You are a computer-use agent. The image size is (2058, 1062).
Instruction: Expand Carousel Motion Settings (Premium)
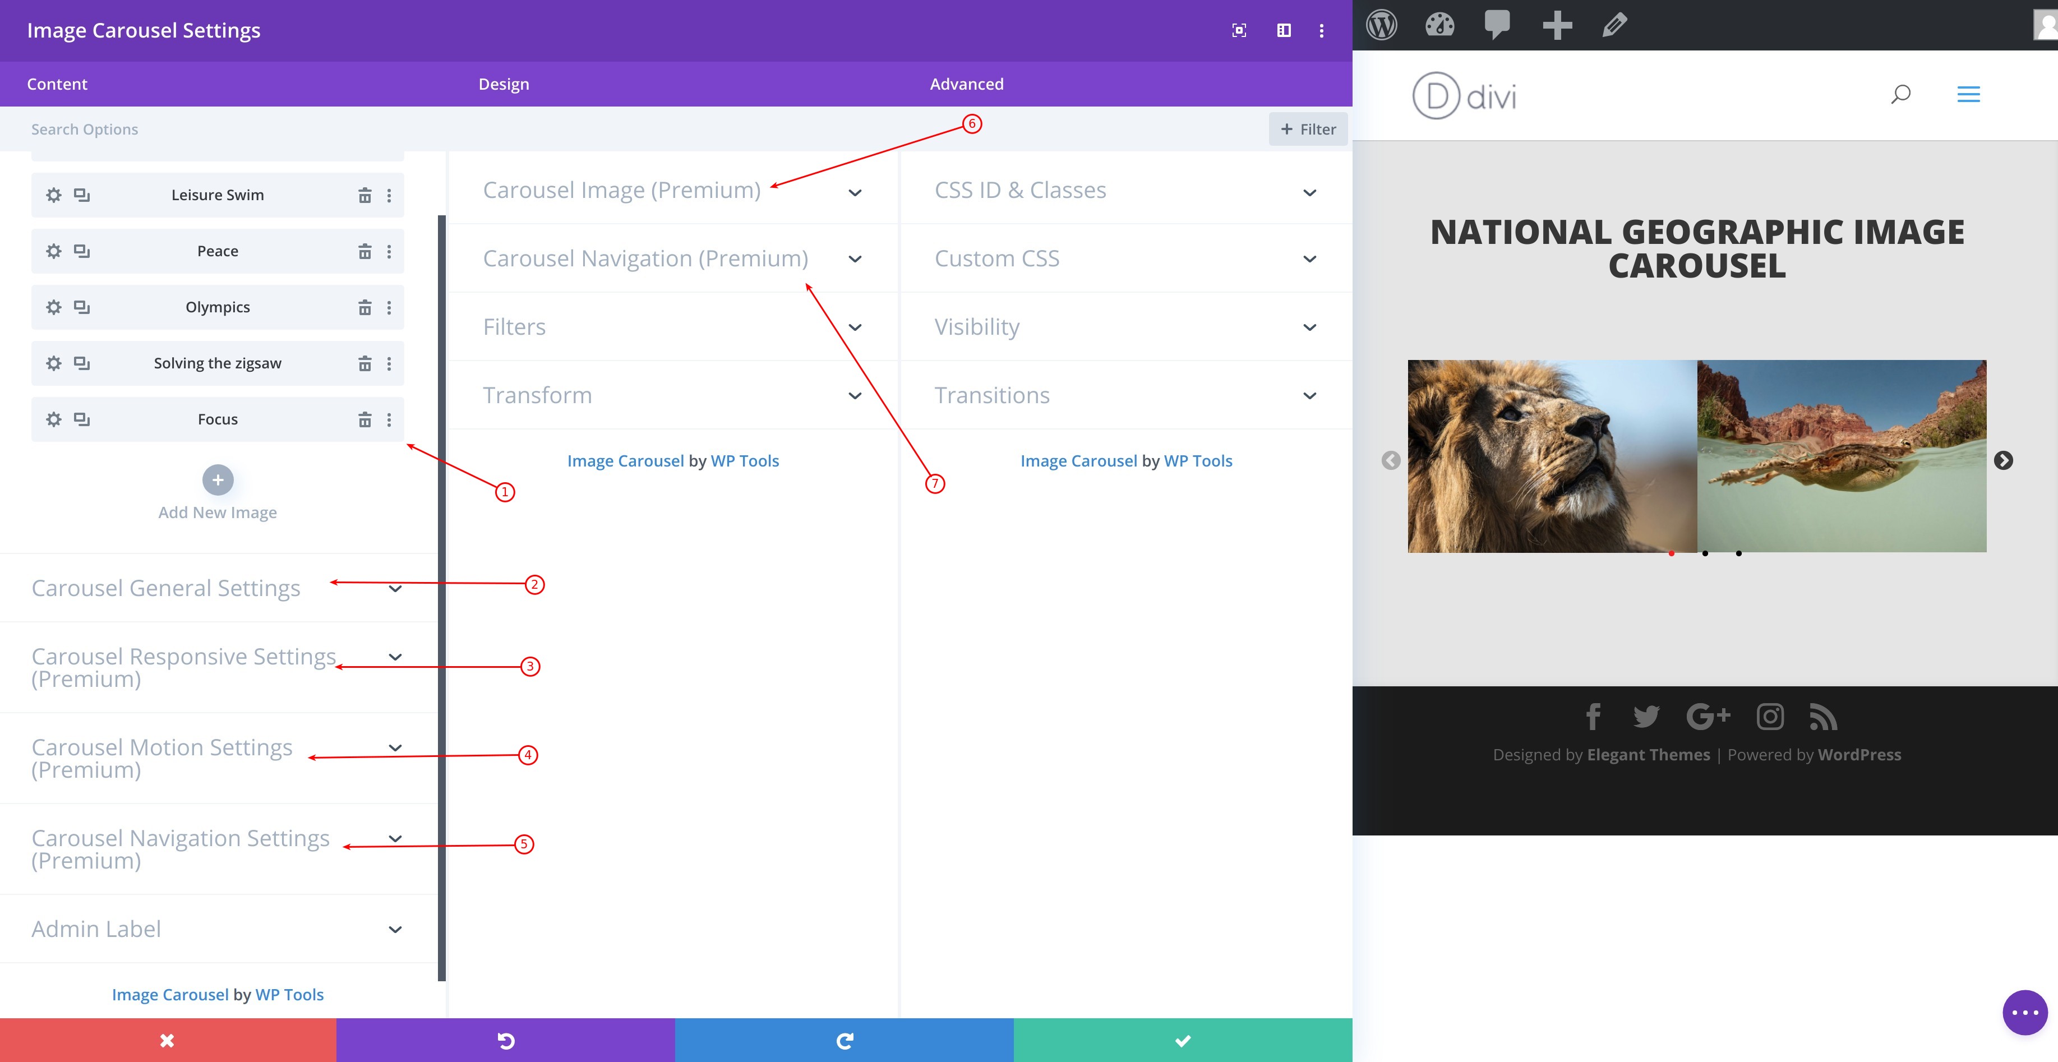(218, 758)
